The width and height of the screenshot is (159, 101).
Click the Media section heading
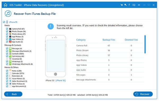pyautogui.click(x=7, y=26)
